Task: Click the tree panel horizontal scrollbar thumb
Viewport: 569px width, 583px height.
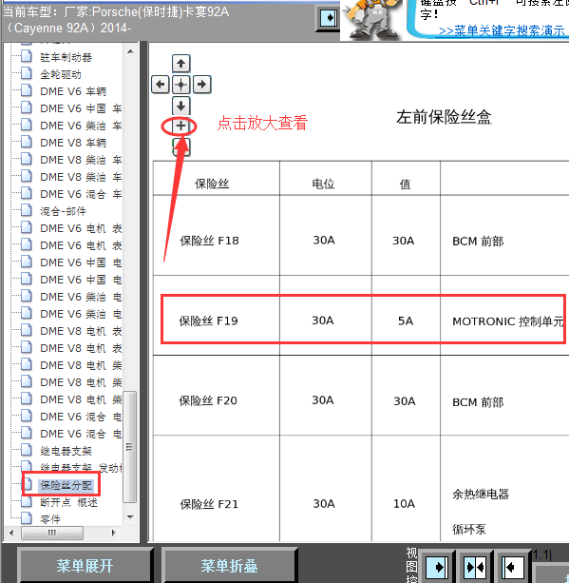Action: click(x=52, y=533)
